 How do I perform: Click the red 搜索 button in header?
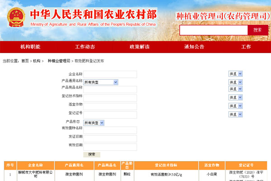[257, 30]
